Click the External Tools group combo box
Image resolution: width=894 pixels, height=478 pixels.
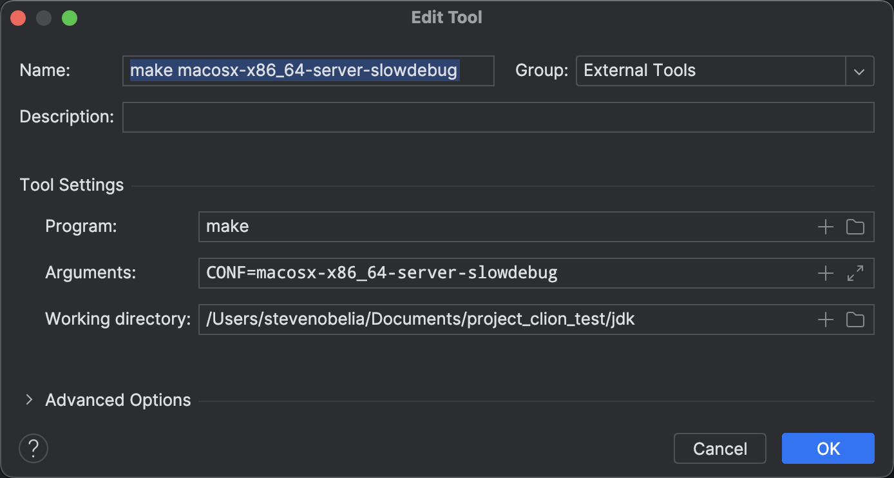click(710, 71)
